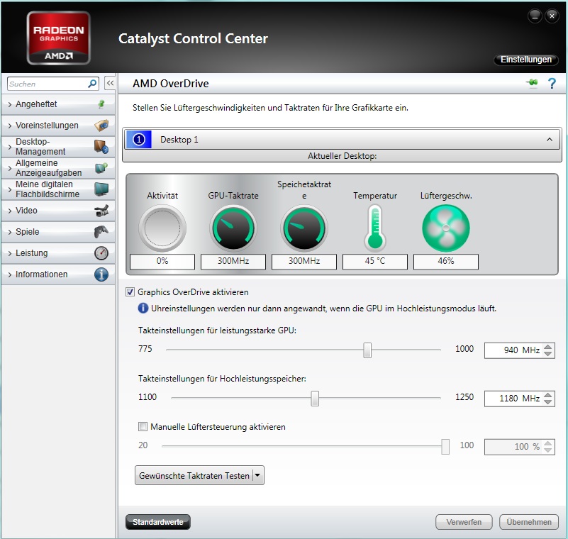Click the 46% fan speed readout
The width and height of the screenshot is (568, 539).
click(x=446, y=261)
